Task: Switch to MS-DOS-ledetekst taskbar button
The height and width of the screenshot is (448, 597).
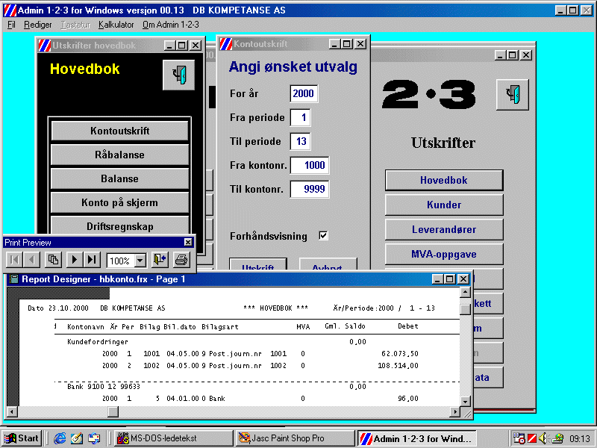Action: pyautogui.click(x=174, y=438)
